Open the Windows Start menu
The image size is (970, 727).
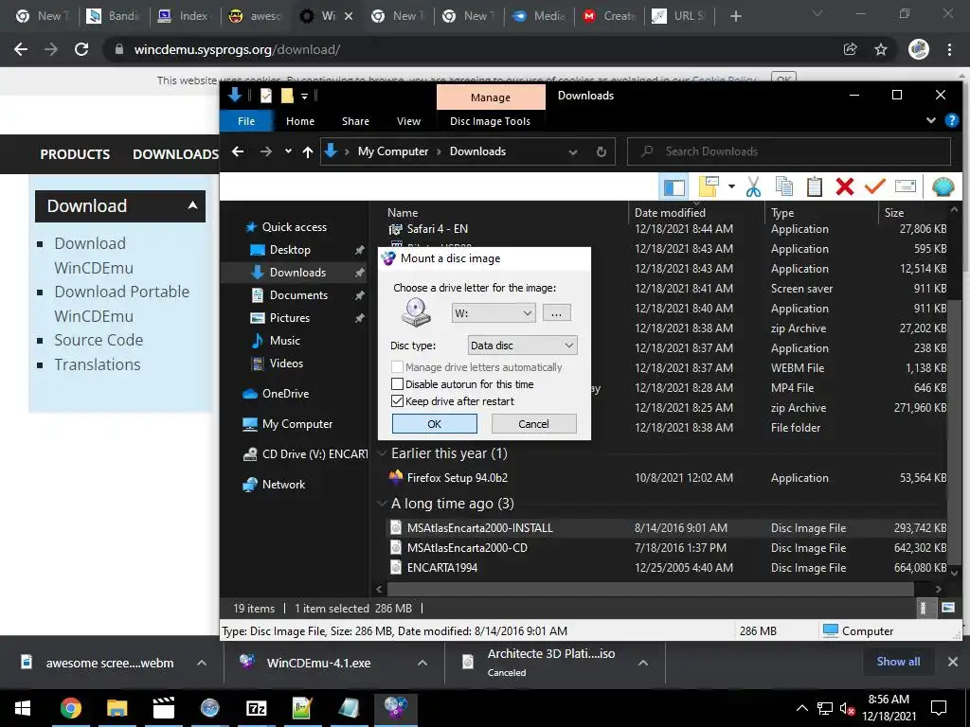23,708
